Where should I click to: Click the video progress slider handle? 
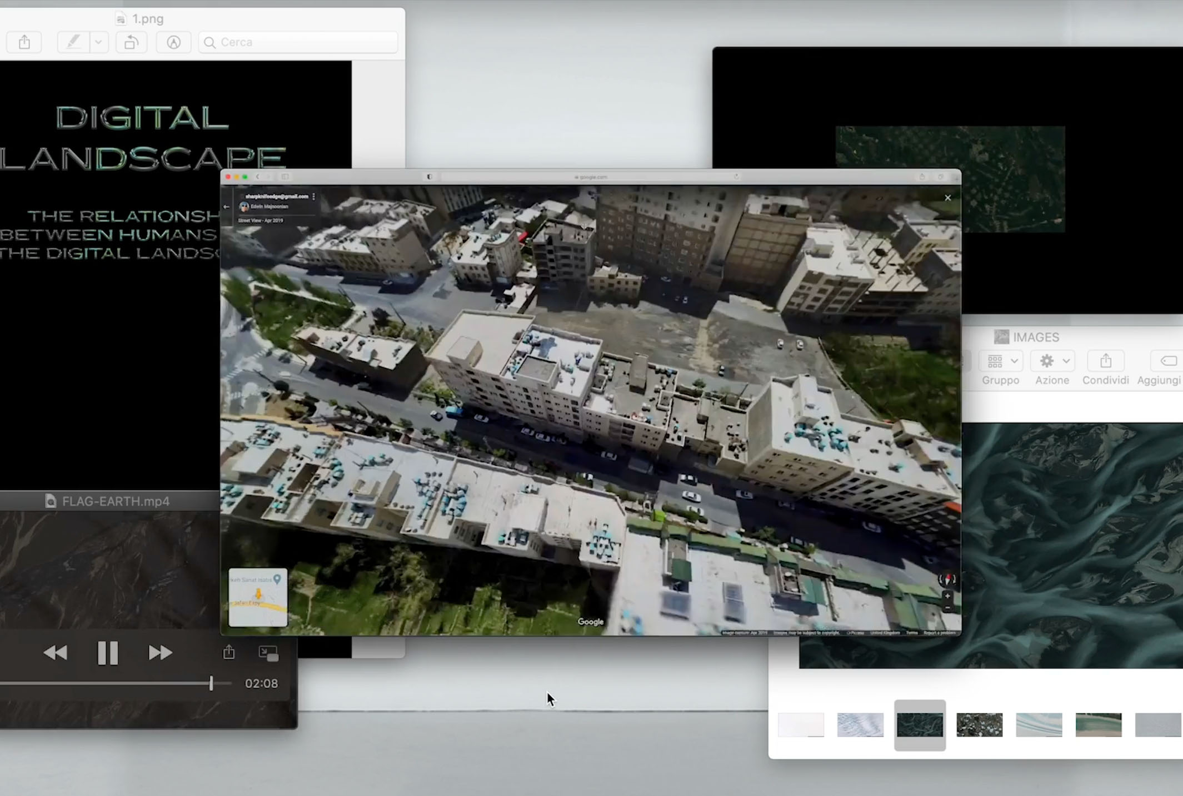coord(211,683)
